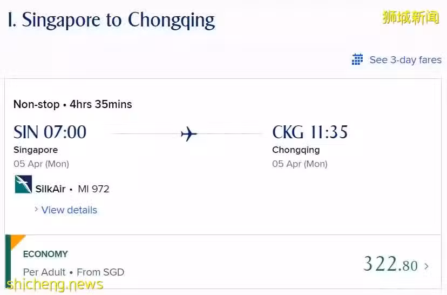Image resolution: width=447 pixels, height=295 pixels.
Task: Click the calendar icon beside 3-day fares
Action: 357,59
